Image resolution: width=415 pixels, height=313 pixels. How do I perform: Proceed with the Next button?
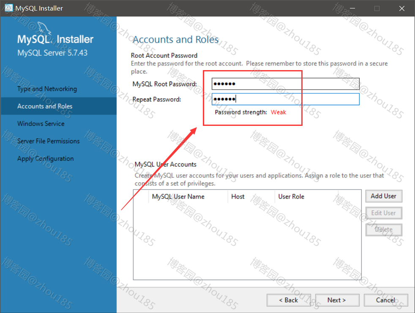pyautogui.click(x=337, y=300)
